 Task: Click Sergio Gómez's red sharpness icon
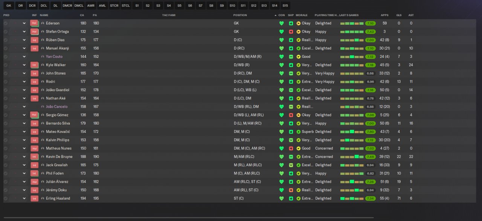(x=291, y=115)
